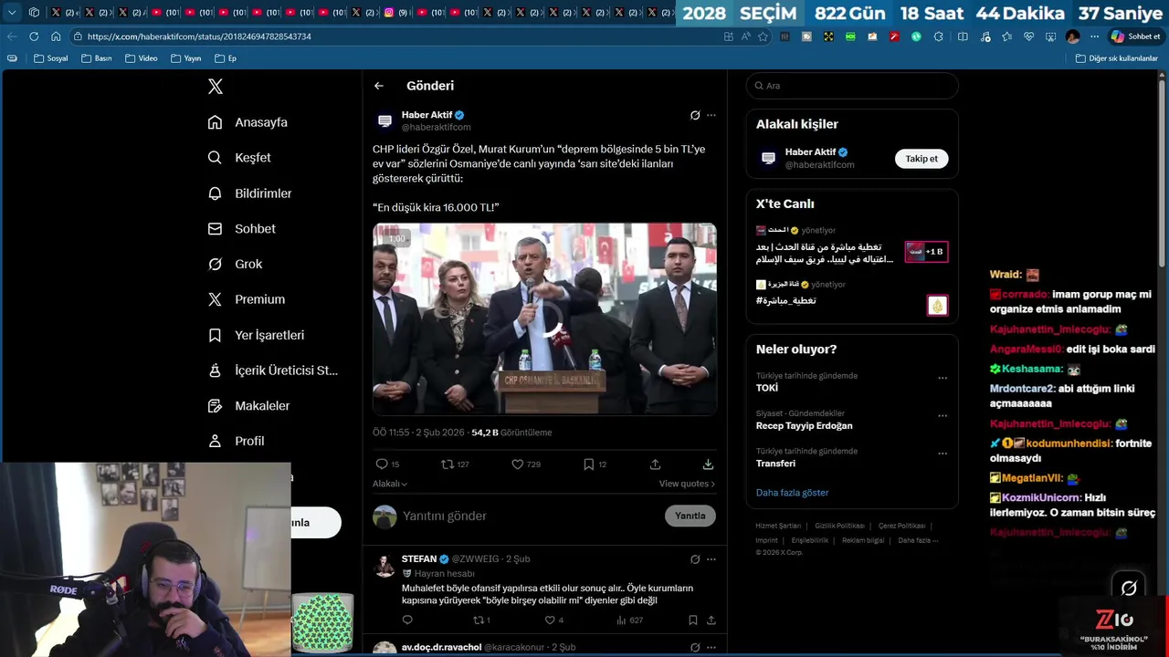Open Diğer sık kullanılanlar folder
The image size is (1169, 657).
point(1116,58)
